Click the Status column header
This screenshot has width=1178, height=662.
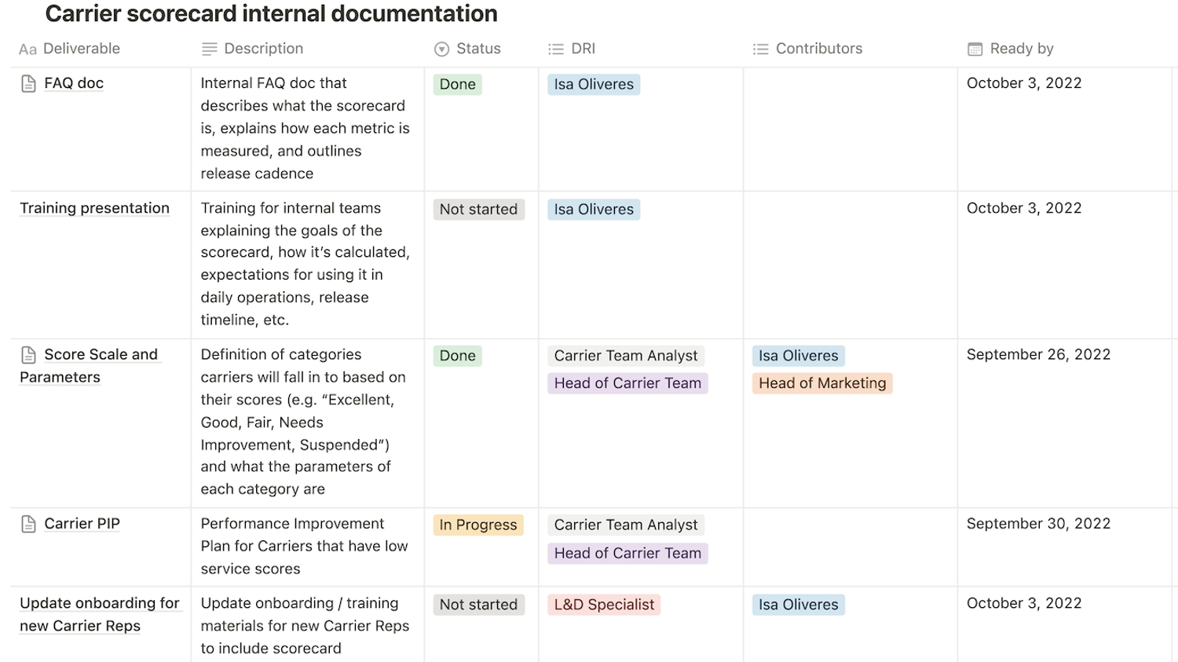478,48
